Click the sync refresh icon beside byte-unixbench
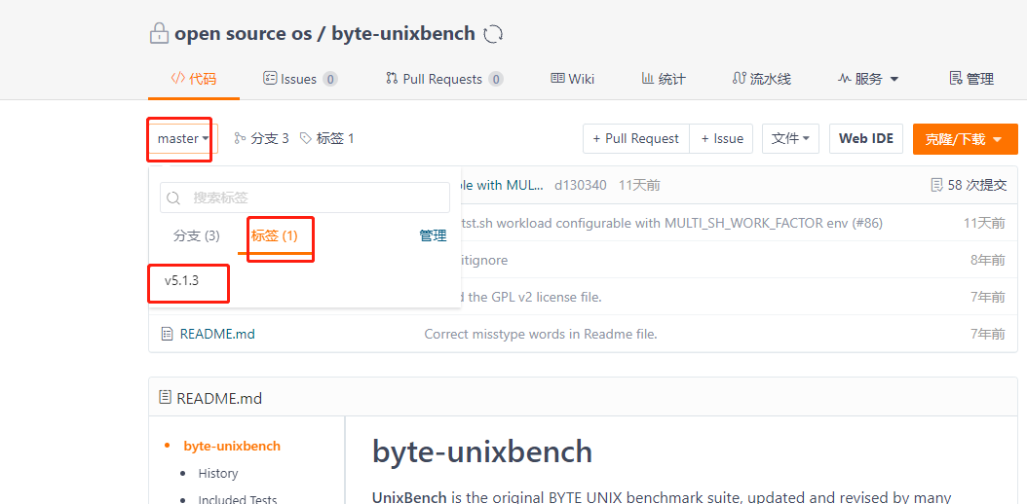This screenshot has width=1027, height=504. click(492, 34)
